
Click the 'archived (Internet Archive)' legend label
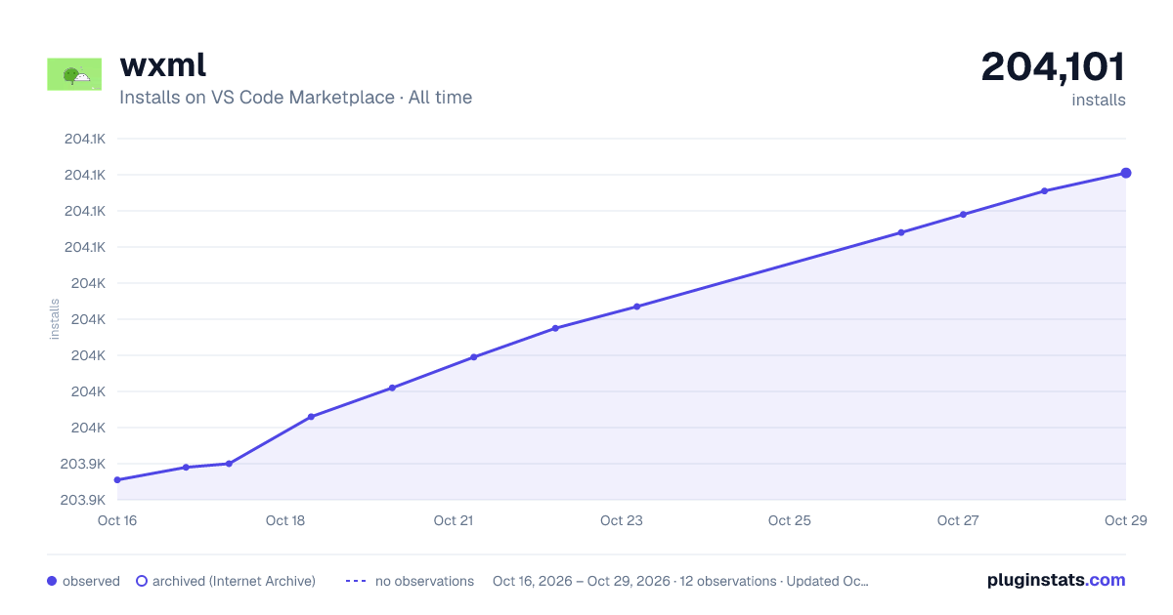(x=234, y=581)
